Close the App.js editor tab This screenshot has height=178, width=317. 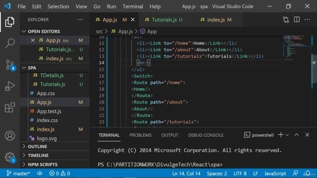pyautogui.click(x=133, y=20)
